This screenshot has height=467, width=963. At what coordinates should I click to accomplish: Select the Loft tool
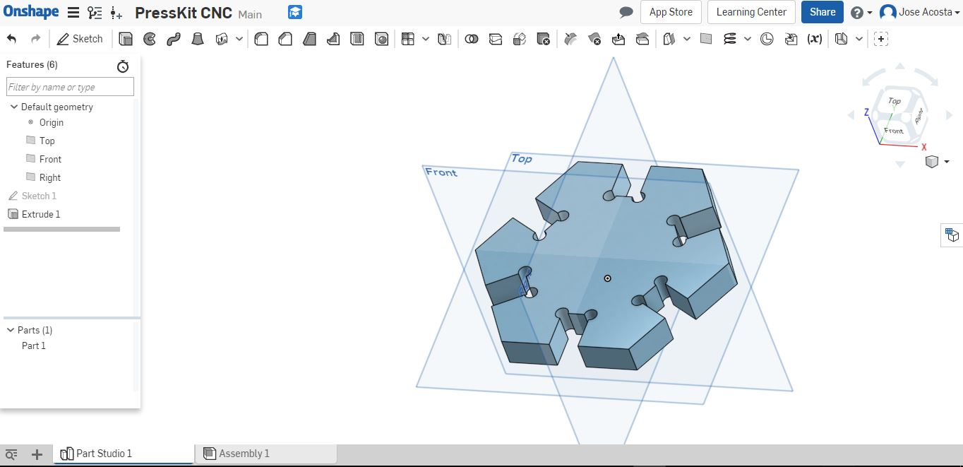point(198,39)
